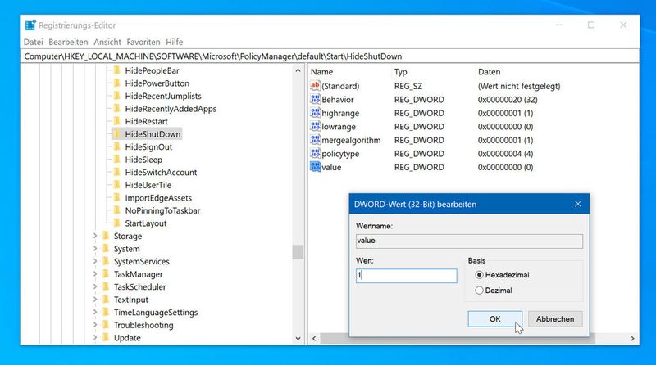Screen dimensions: 656x365
Task: Click the data '0x00000020 (32)' of Behavior
Action: coord(508,99)
